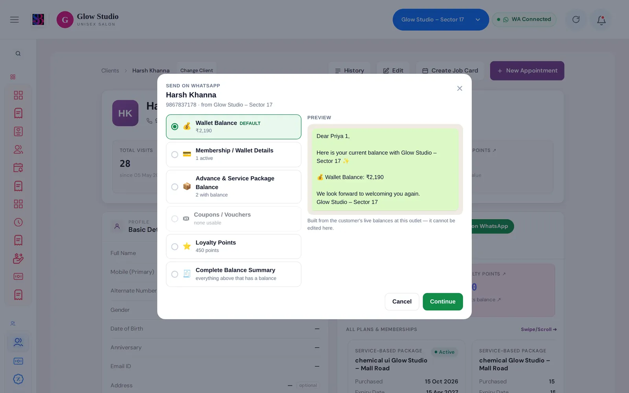Open the Glow Studio – Sector 17 outlet dropdown
Image resolution: width=629 pixels, height=393 pixels.
(440, 20)
